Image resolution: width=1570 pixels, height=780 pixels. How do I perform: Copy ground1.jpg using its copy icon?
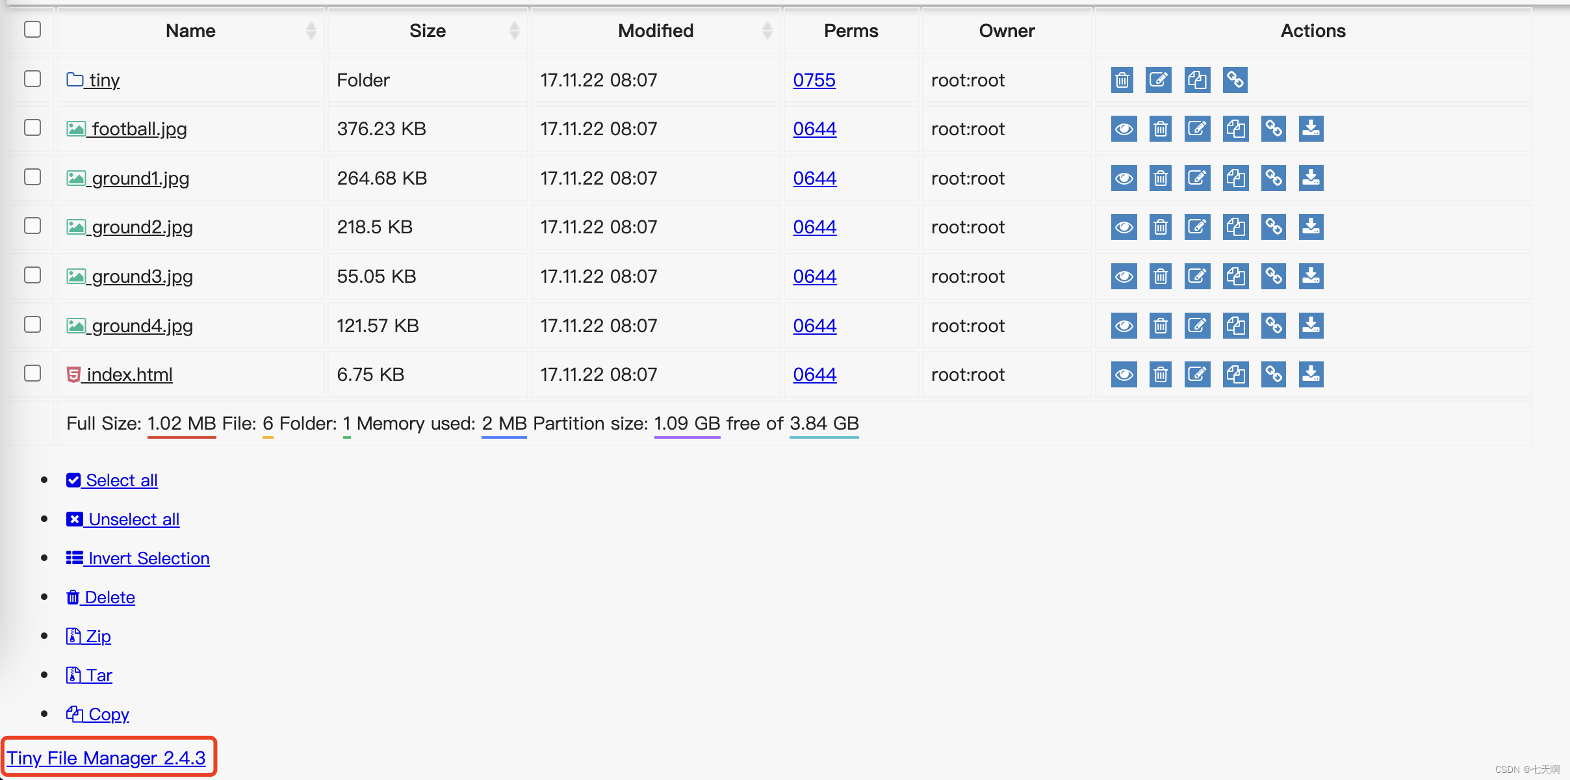click(x=1236, y=178)
